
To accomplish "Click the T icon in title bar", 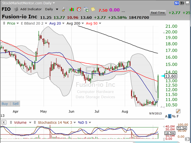I will point(182,3).
